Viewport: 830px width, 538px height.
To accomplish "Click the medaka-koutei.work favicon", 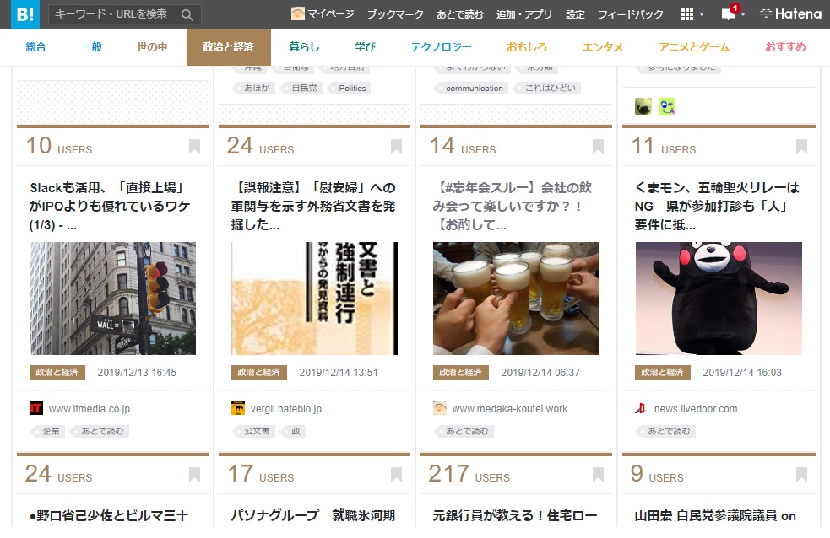I will click(439, 408).
